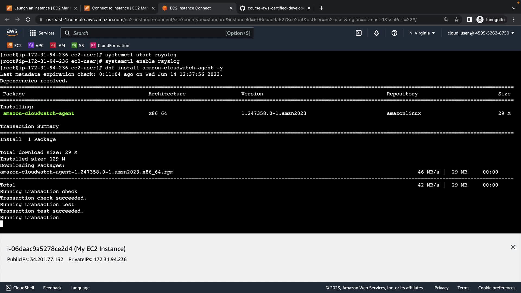
Task: Open the CloudFormation favorites shortcut
Action: pos(110,46)
